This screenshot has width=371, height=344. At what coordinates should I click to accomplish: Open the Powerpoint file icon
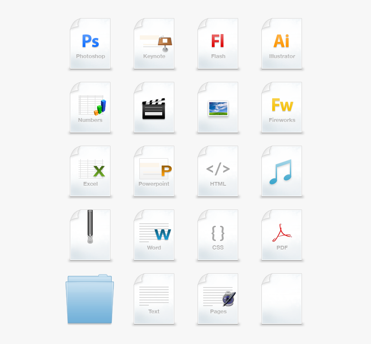tap(154, 172)
